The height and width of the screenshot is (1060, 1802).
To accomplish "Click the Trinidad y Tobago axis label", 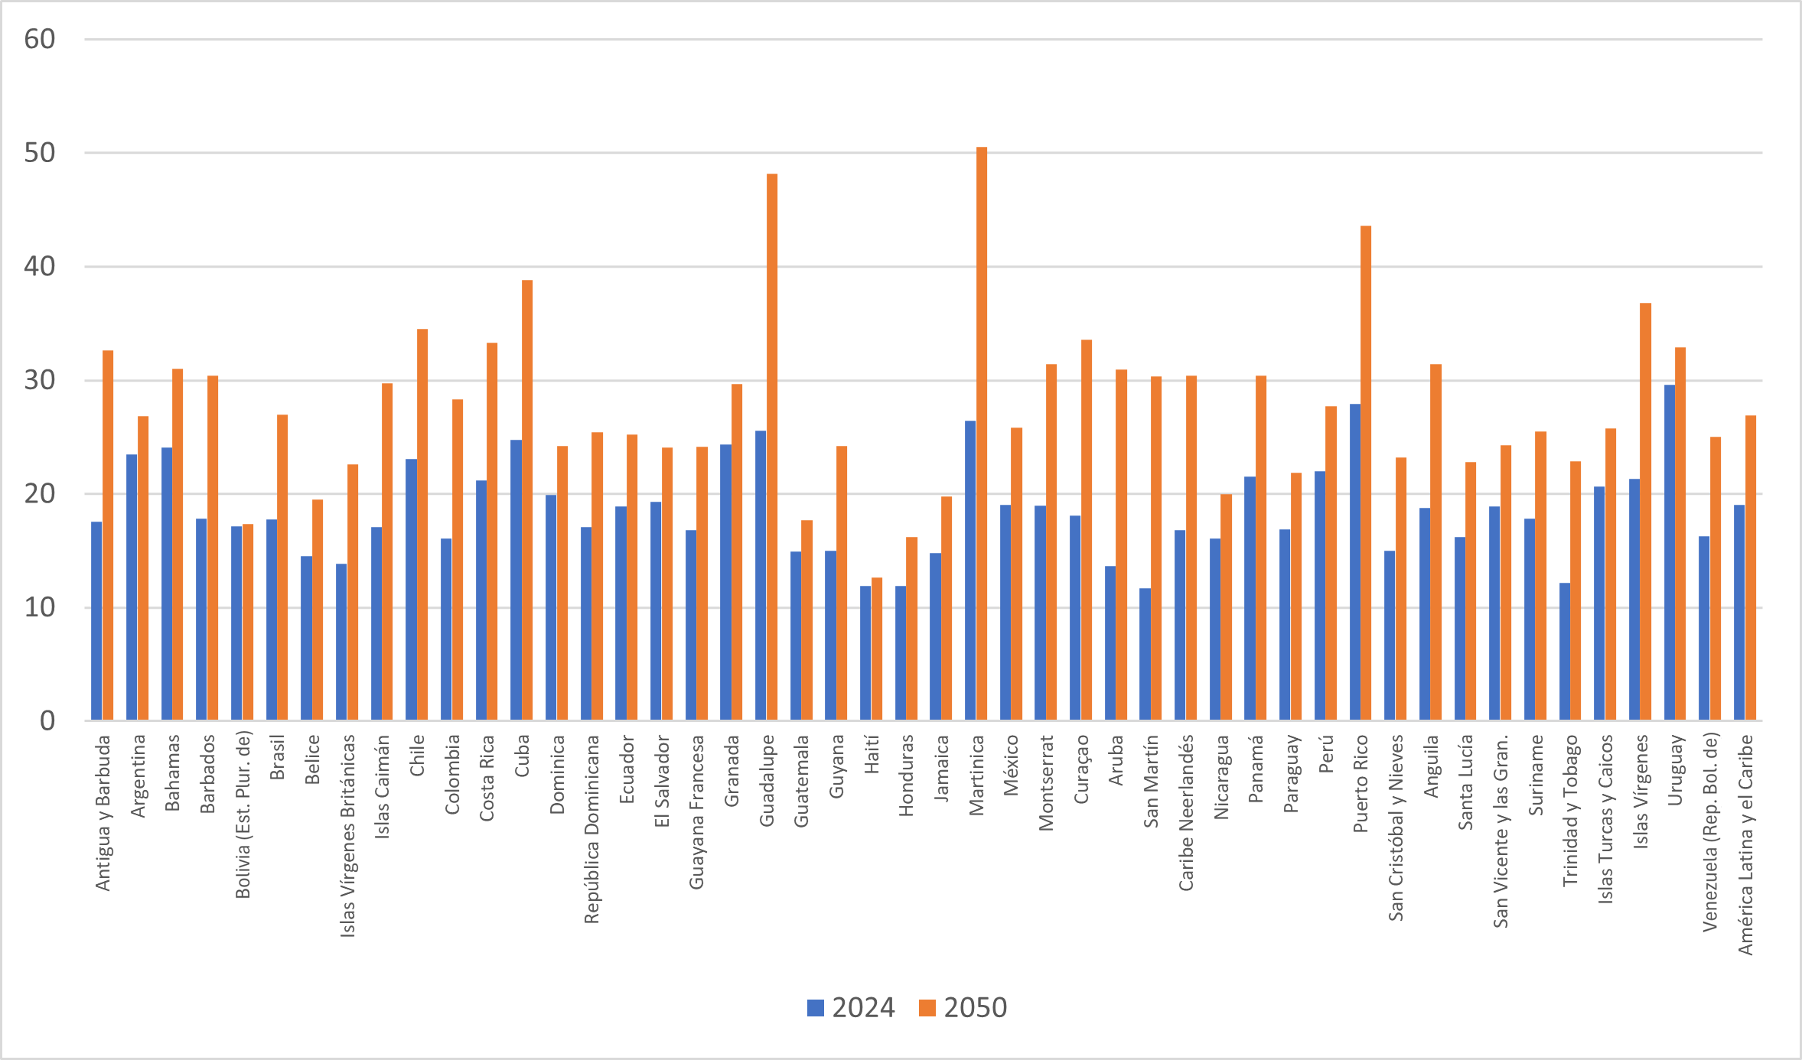I will tap(1570, 811).
